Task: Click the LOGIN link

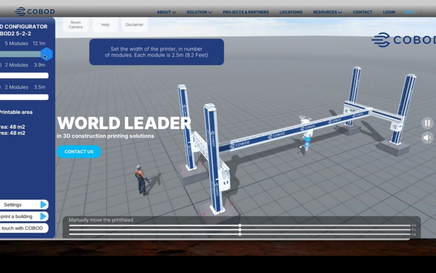Action: coord(389,12)
